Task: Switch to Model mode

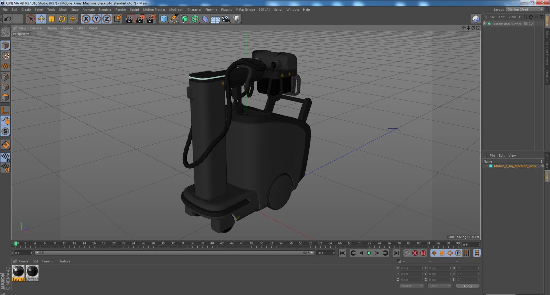Action: pos(5,45)
